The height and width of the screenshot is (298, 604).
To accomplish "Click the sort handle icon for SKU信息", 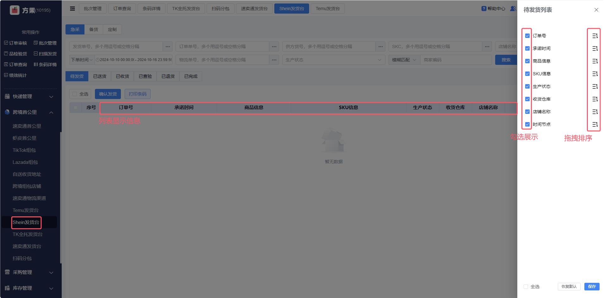I will coord(595,74).
